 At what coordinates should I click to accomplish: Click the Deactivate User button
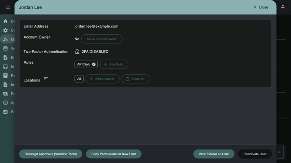(x=255, y=154)
